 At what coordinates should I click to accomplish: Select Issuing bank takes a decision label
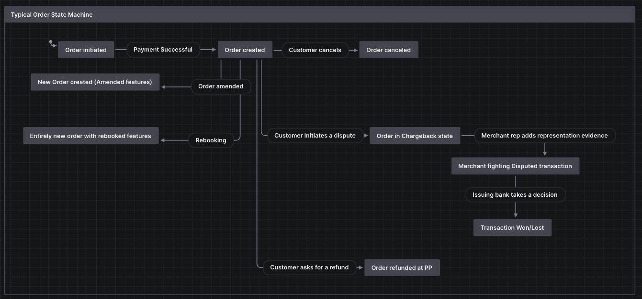click(515, 195)
